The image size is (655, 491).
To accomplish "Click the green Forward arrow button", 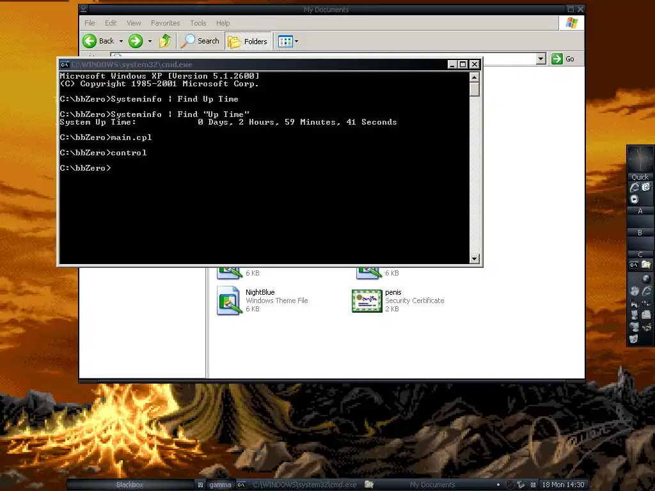I will click(136, 41).
